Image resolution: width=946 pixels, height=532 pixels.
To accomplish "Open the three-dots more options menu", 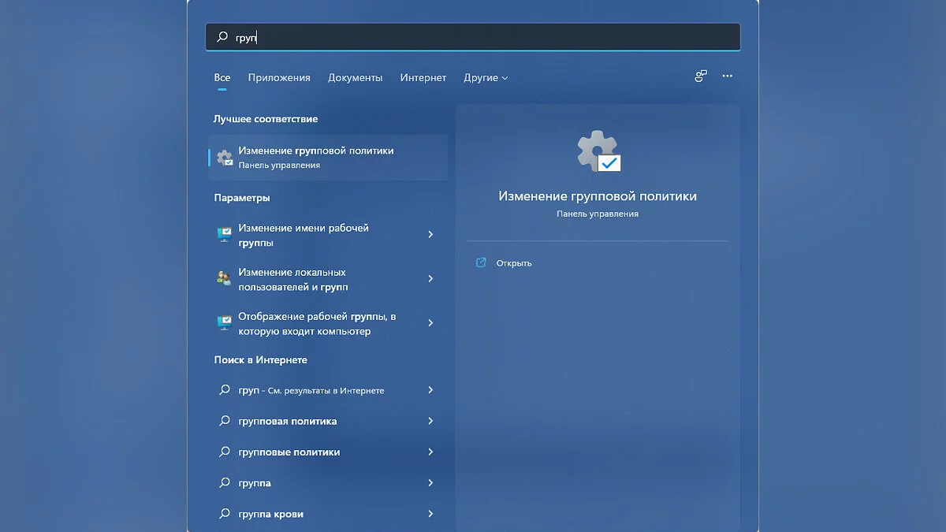I will coord(727,76).
